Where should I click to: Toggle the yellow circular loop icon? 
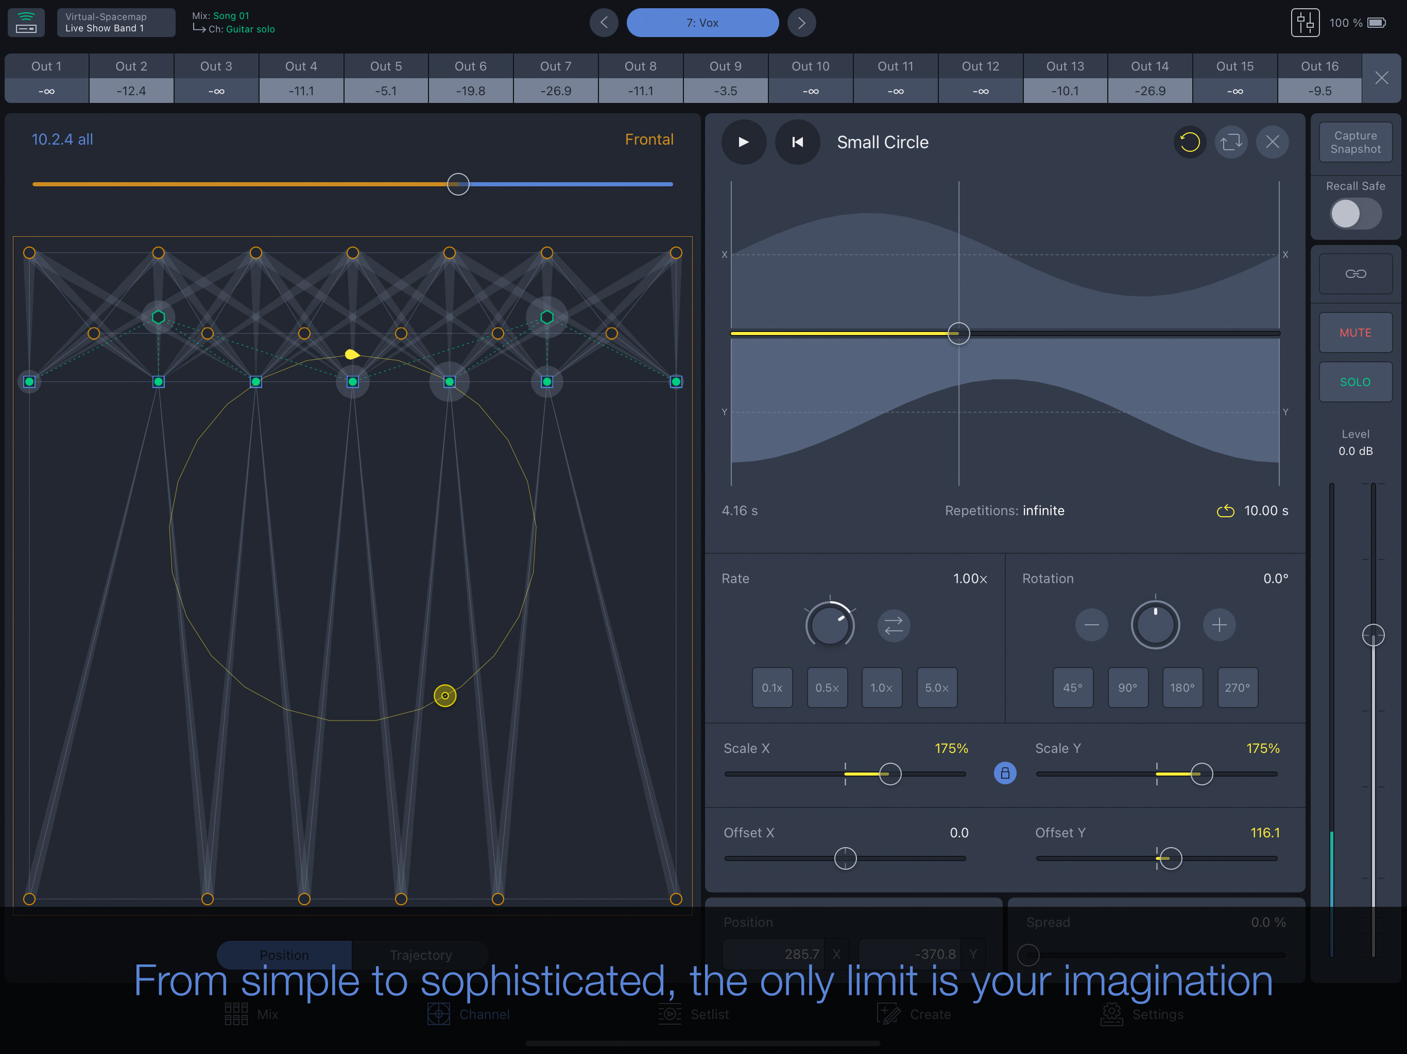coord(1190,142)
